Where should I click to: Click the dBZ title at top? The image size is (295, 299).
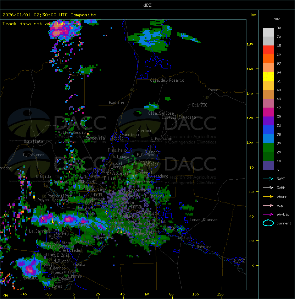click(x=147, y=5)
